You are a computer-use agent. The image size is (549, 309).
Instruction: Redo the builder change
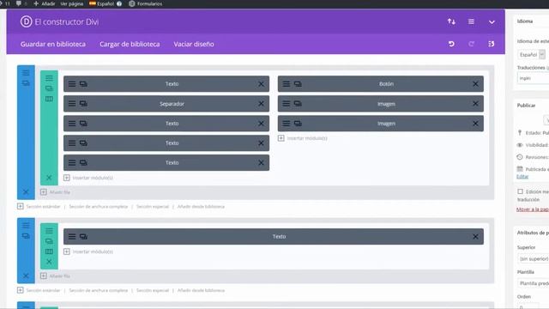tap(471, 44)
